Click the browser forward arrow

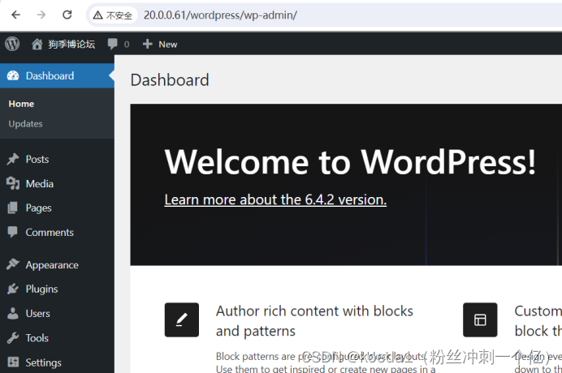coord(41,15)
